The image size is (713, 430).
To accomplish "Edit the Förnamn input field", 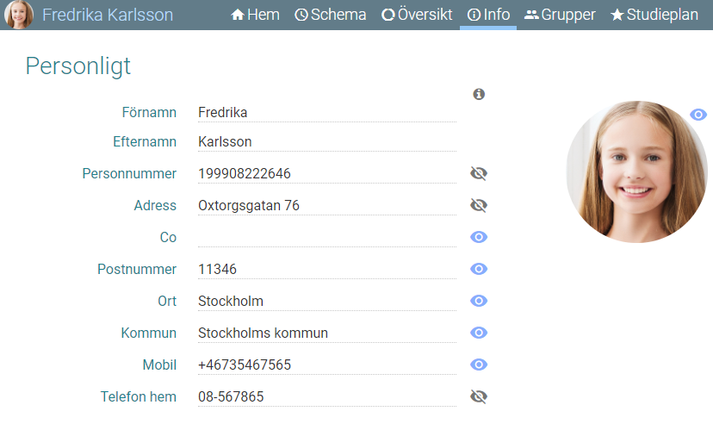I will [327, 112].
